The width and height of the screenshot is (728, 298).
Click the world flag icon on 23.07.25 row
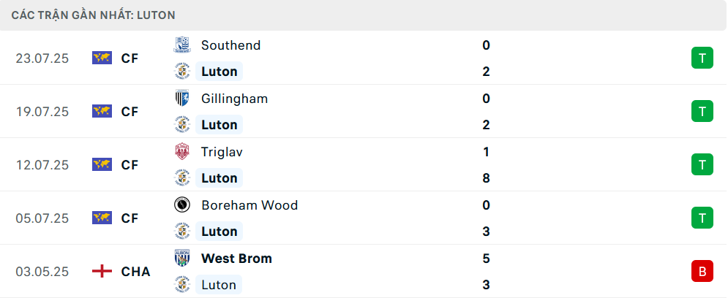[102, 58]
